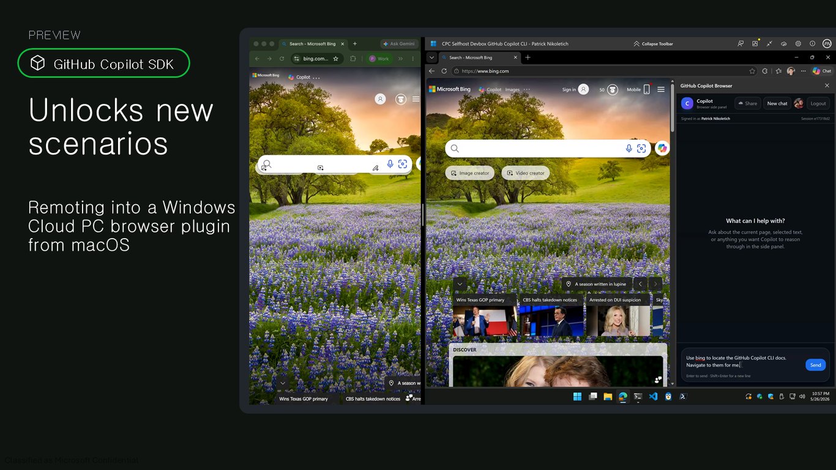
Task: Refresh the page in Edge
Action: (x=444, y=71)
